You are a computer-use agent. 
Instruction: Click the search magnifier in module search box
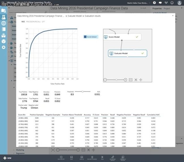point(46,12)
